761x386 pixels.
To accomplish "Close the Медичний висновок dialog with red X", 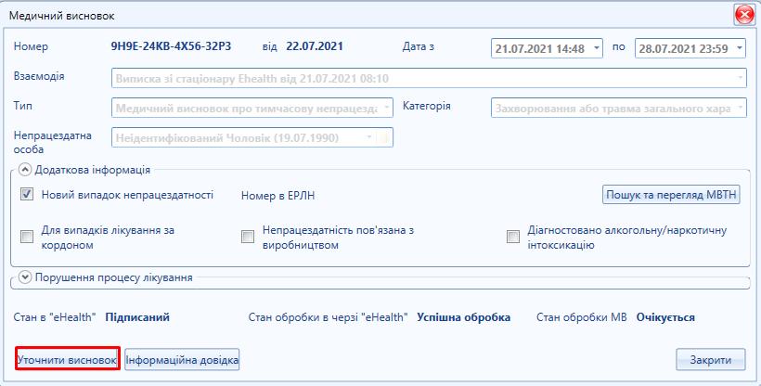I will pyautogui.click(x=743, y=15).
